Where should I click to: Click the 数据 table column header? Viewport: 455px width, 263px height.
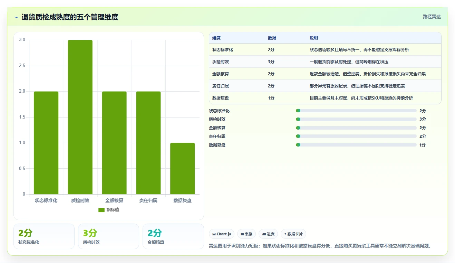(272, 38)
